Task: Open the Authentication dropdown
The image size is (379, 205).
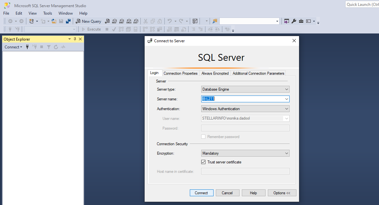Action: [245, 109]
